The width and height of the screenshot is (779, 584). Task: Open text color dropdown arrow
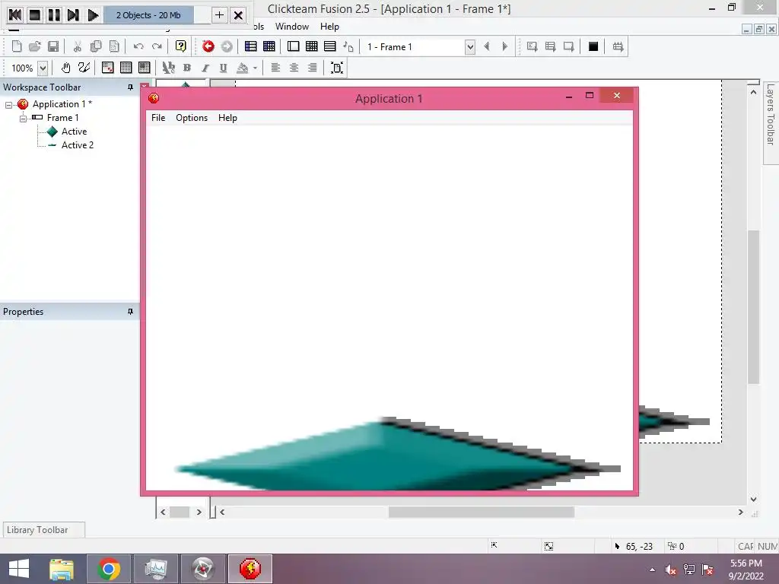[255, 68]
